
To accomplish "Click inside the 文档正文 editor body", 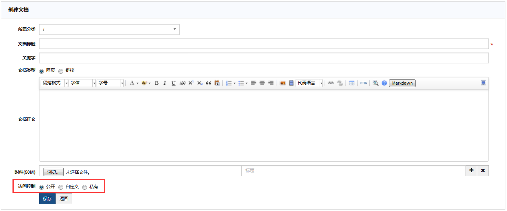I will [x=264, y=125].
